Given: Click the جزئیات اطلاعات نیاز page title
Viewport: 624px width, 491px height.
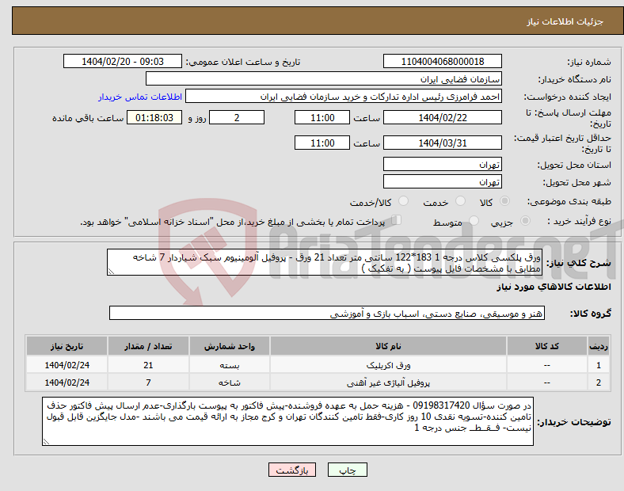Looking at the screenshot, I should click(565, 21).
